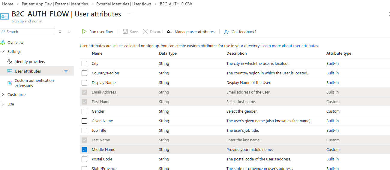Click the B2C_AUTH_FLOW resource icon in header
The image size is (390, 170).
pos(4,16)
